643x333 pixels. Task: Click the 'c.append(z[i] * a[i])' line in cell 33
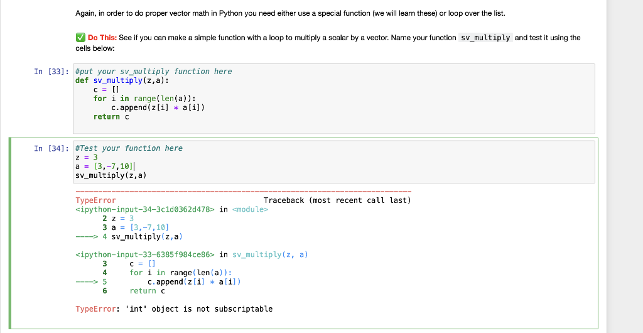[158, 107]
